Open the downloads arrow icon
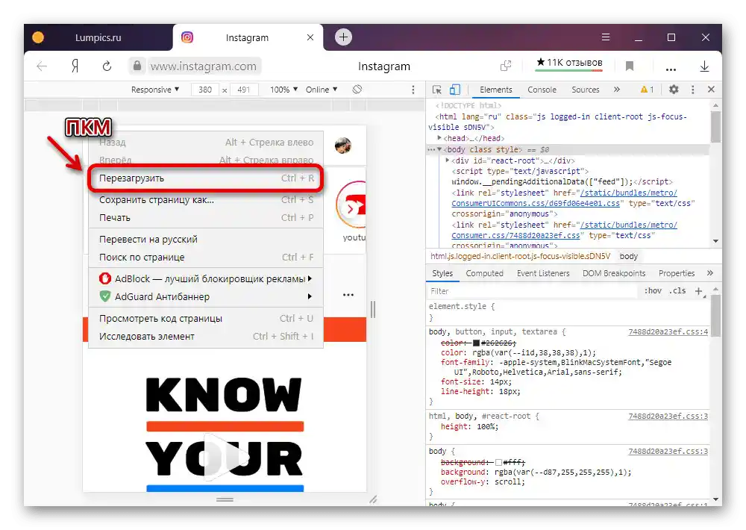 click(x=705, y=66)
